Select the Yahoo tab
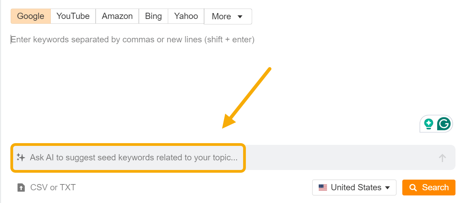This screenshot has height=203, width=461. (186, 16)
